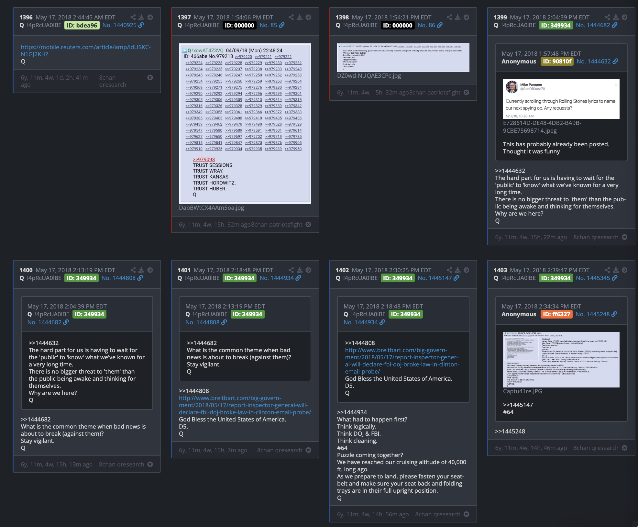The image size is (638, 527).
Task: Click circled x icon in post 1397 footer
Action: pos(308,225)
